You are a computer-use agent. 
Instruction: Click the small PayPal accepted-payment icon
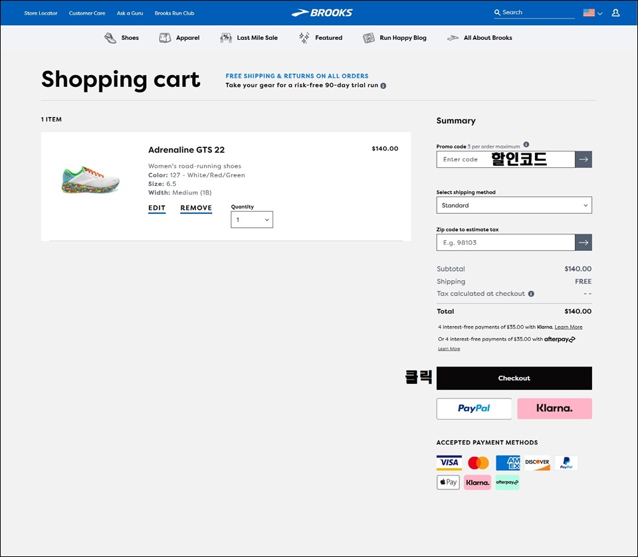566,463
